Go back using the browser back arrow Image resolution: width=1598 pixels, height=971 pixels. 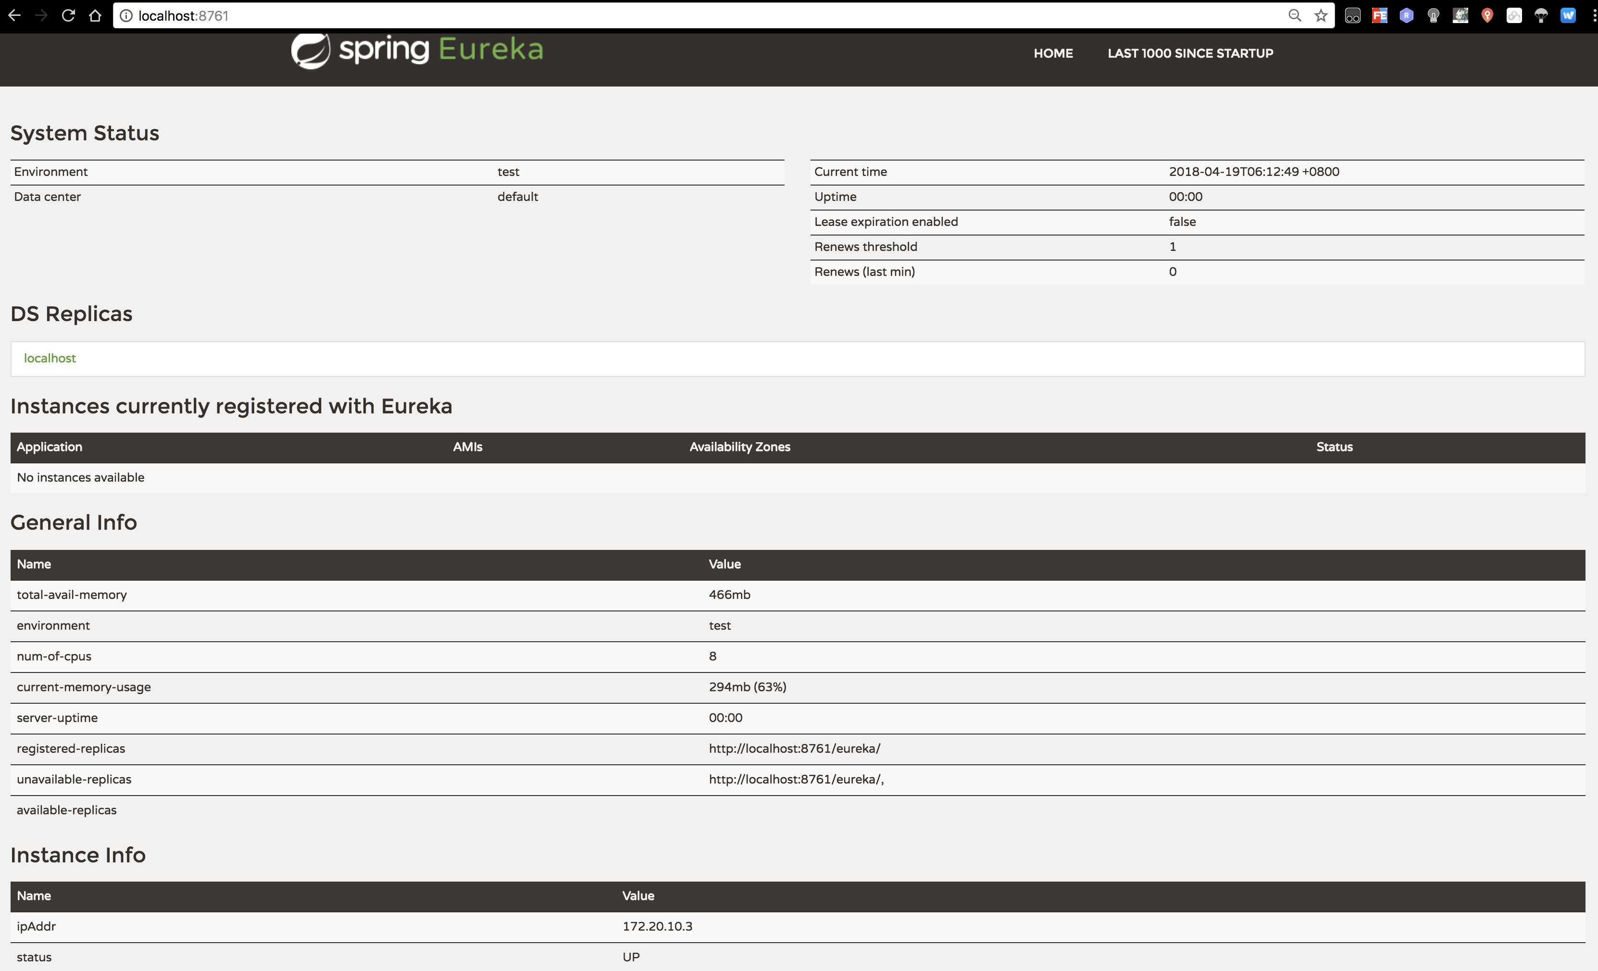(14, 15)
